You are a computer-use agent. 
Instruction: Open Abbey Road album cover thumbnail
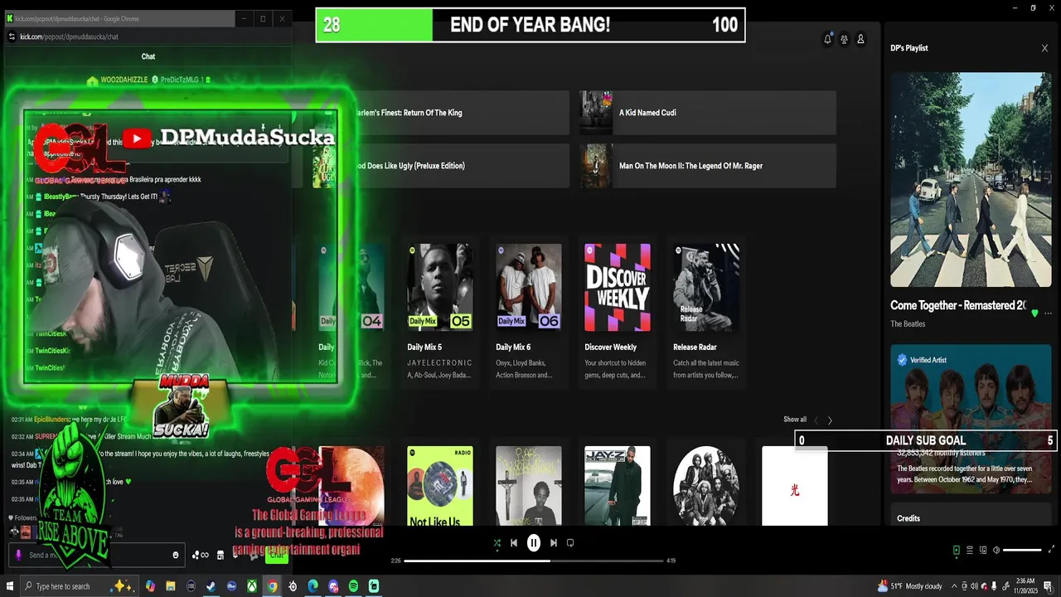pos(971,180)
